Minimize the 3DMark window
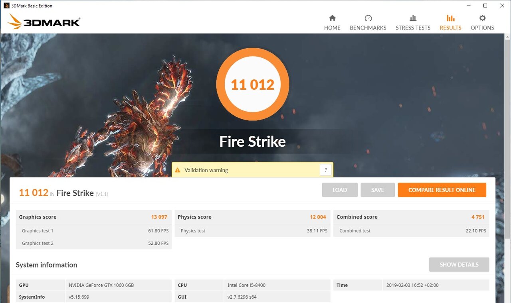This screenshot has height=303, width=511. [468, 6]
